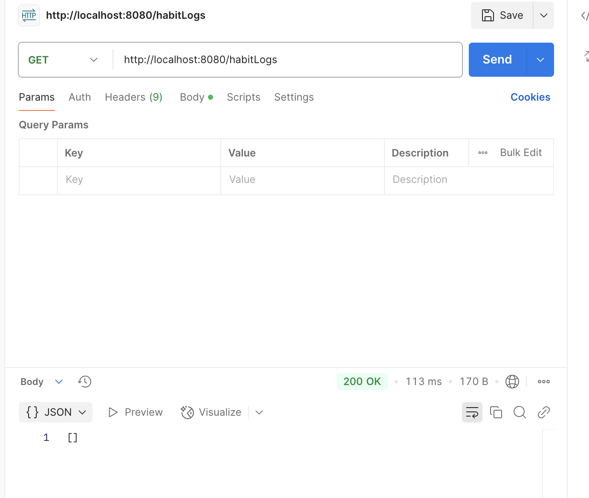Expand the Send options dropdown arrow

pos(540,60)
